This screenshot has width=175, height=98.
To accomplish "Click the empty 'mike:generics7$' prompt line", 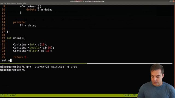I will click(x=12, y=70).
